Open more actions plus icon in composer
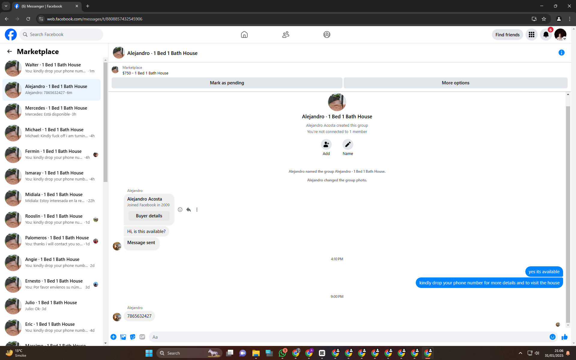Image resolution: width=576 pixels, height=360 pixels. (113, 337)
